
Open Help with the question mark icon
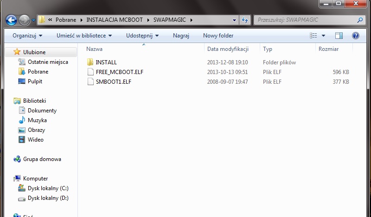pos(356,36)
